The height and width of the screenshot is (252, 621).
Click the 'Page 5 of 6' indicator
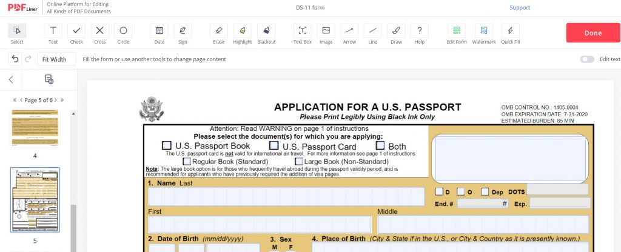tap(38, 100)
